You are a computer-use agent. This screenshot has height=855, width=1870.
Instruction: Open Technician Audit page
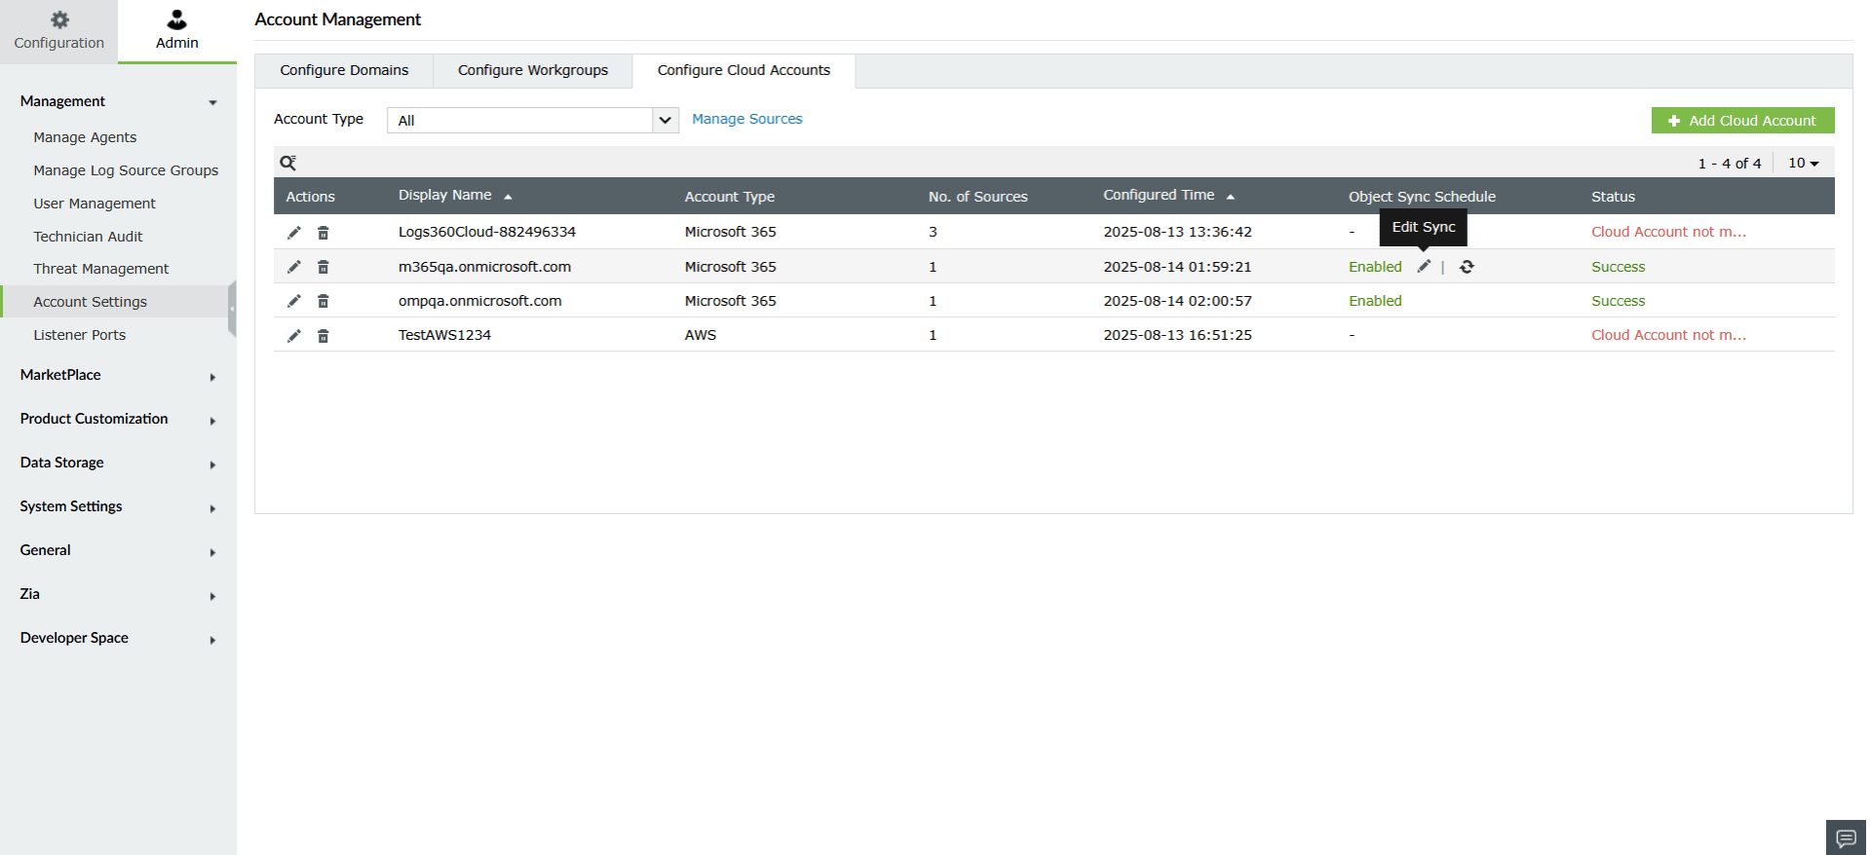tap(88, 237)
